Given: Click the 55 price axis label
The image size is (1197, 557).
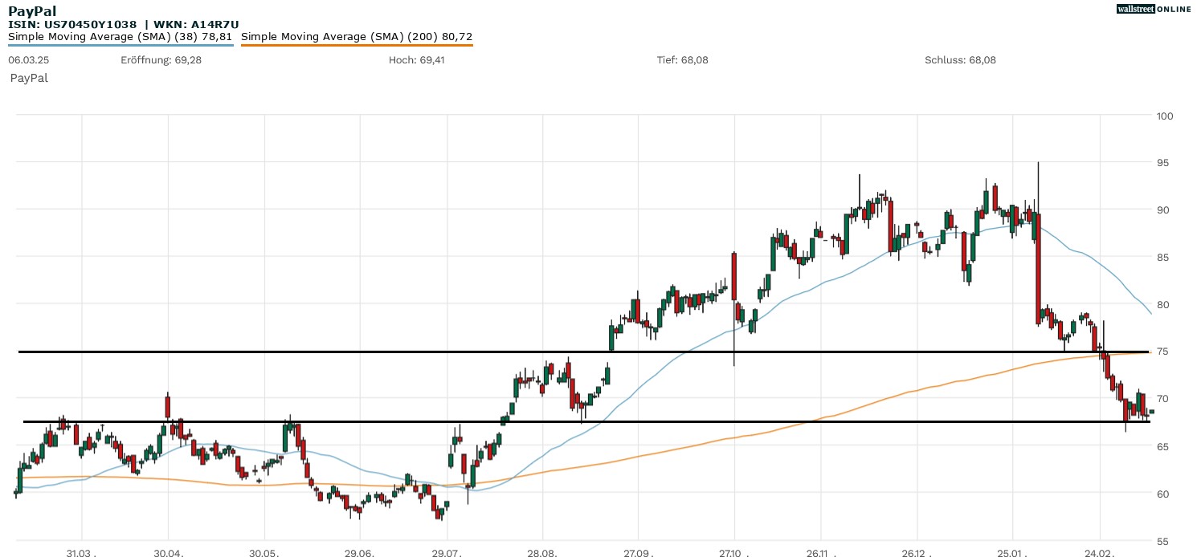Looking at the screenshot, I should [1162, 541].
